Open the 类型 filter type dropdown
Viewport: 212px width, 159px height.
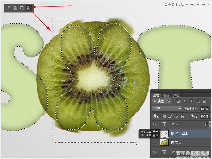[x=161, y=101]
